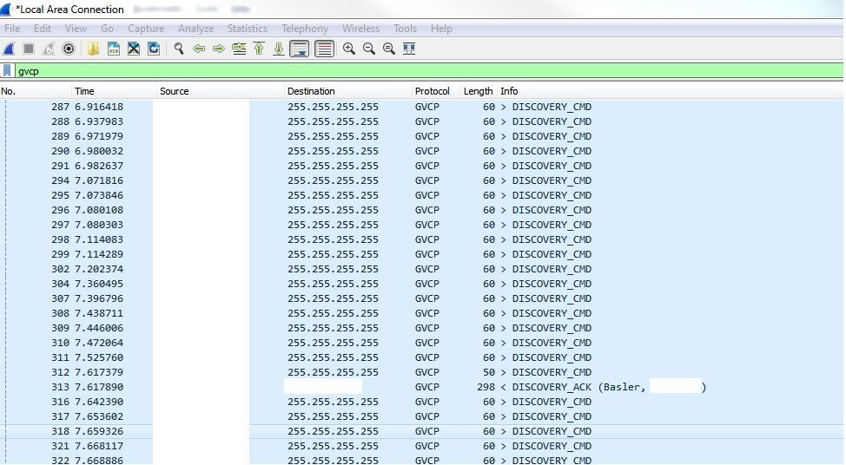The height and width of the screenshot is (465, 846).
Task: Go forward in packet history
Action: pos(219,49)
